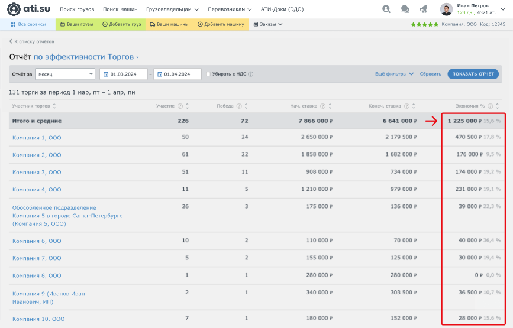Click the help icon next to Победа
Viewport: 513px width, 328px height.
239,106
